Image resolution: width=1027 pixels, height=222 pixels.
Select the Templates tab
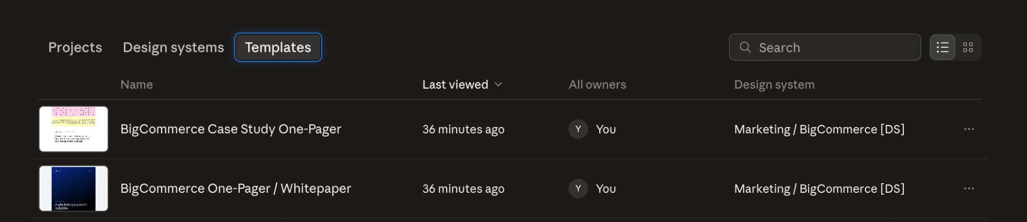pos(278,47)
